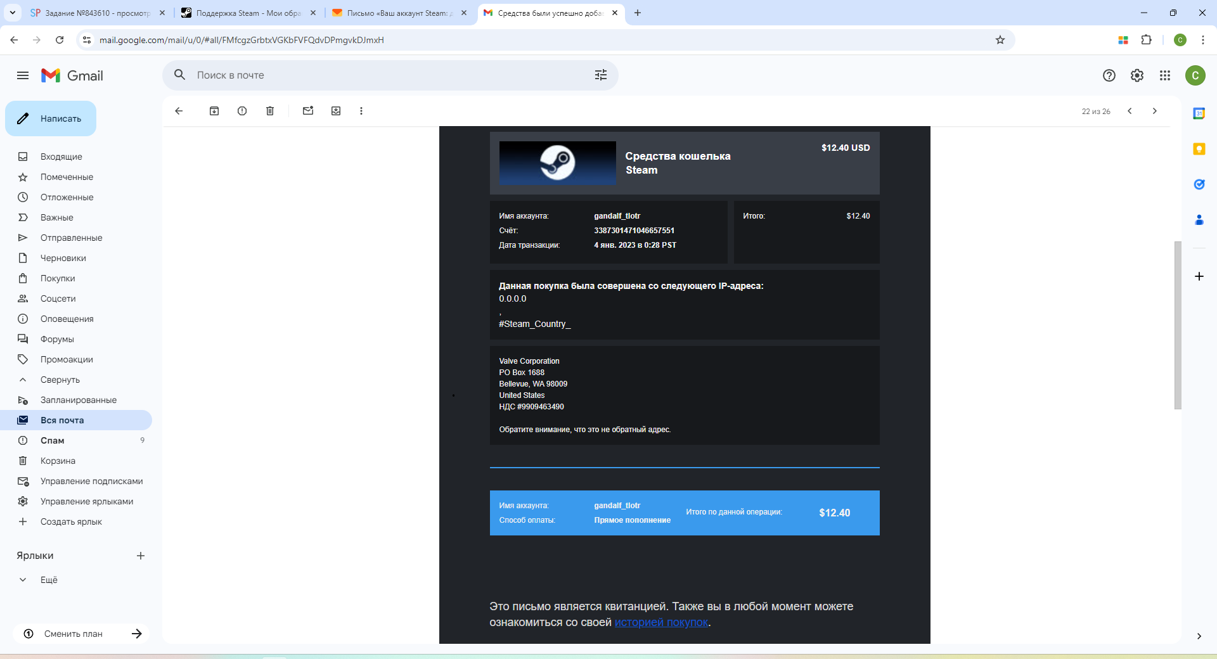Click the search magnifier icon
This screenshot has width=1217, height=659.
click(x=180, y=75)
